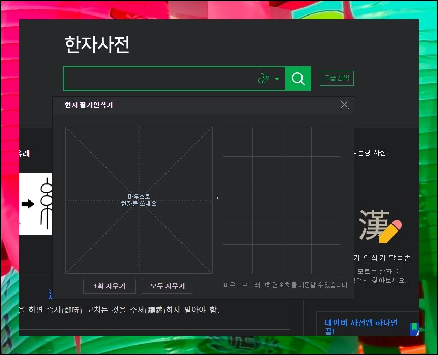Clear all strokes with 모두 지우기
The width and height of the screenshot is (438, 355).
click(168, 286)
